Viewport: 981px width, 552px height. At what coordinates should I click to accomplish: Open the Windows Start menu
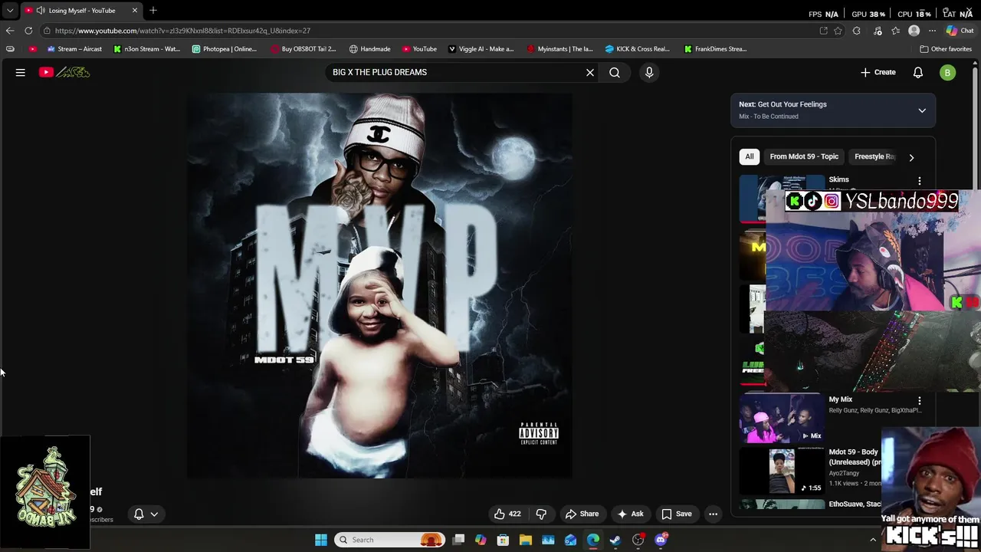coord(321,540)
